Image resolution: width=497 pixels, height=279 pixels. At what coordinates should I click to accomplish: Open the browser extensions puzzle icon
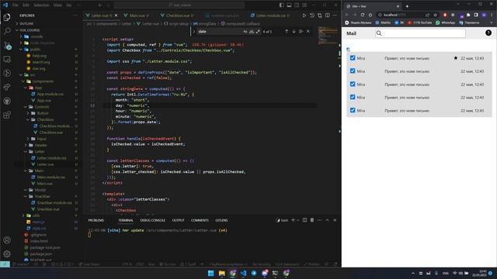pos(468,15)
